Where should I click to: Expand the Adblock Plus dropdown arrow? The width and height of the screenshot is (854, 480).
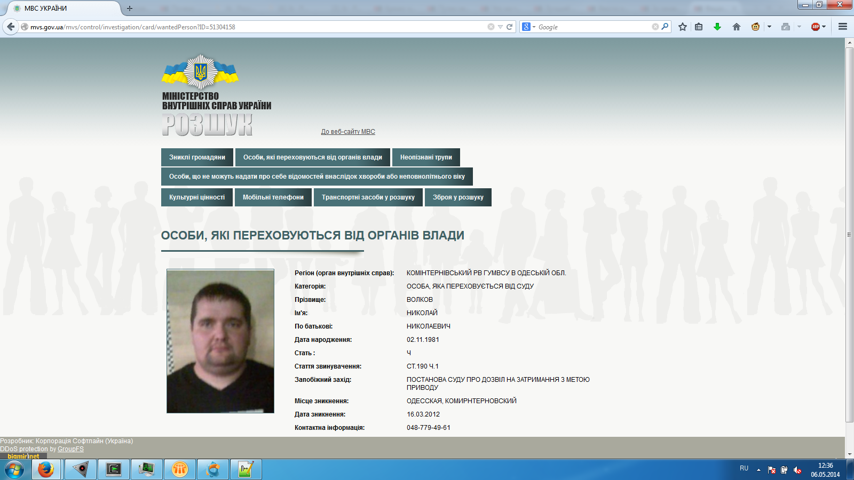[x=824, y=27]
